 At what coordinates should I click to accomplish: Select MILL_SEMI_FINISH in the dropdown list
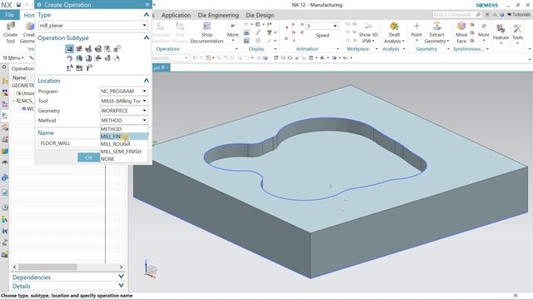coord(124,152)
